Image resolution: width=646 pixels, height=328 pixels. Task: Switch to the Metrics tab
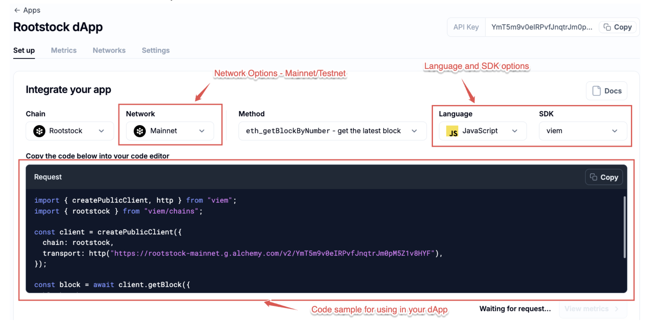click(64, 50)
